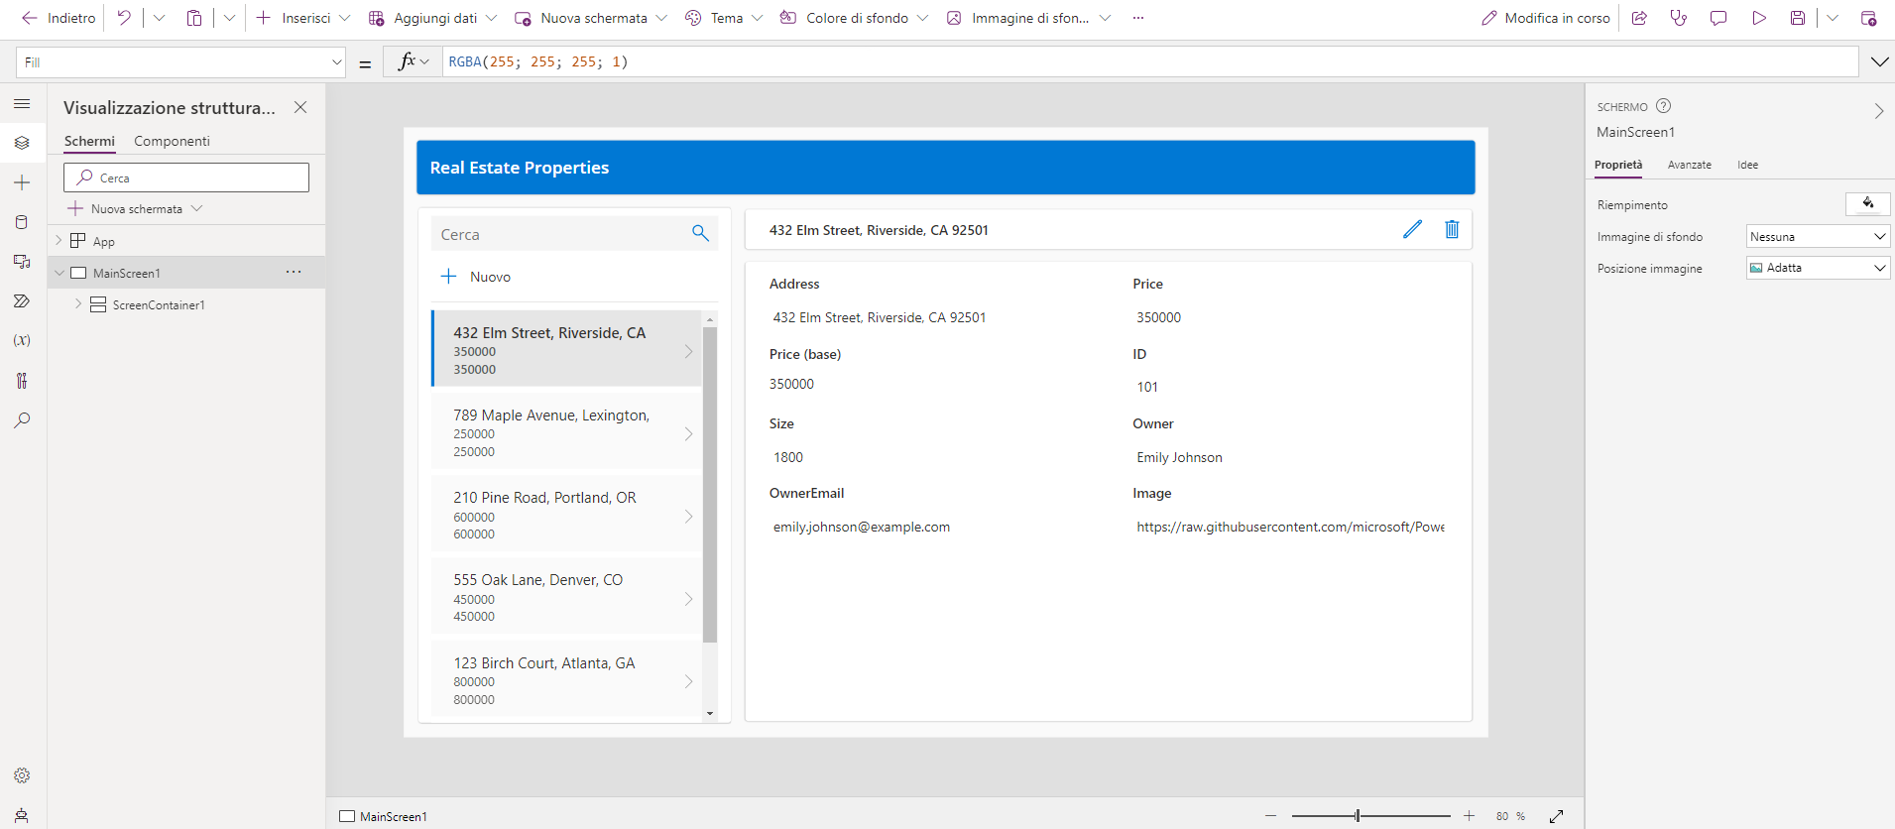
Task: Open the Media icon in sidebar
Action: point(22,262)
